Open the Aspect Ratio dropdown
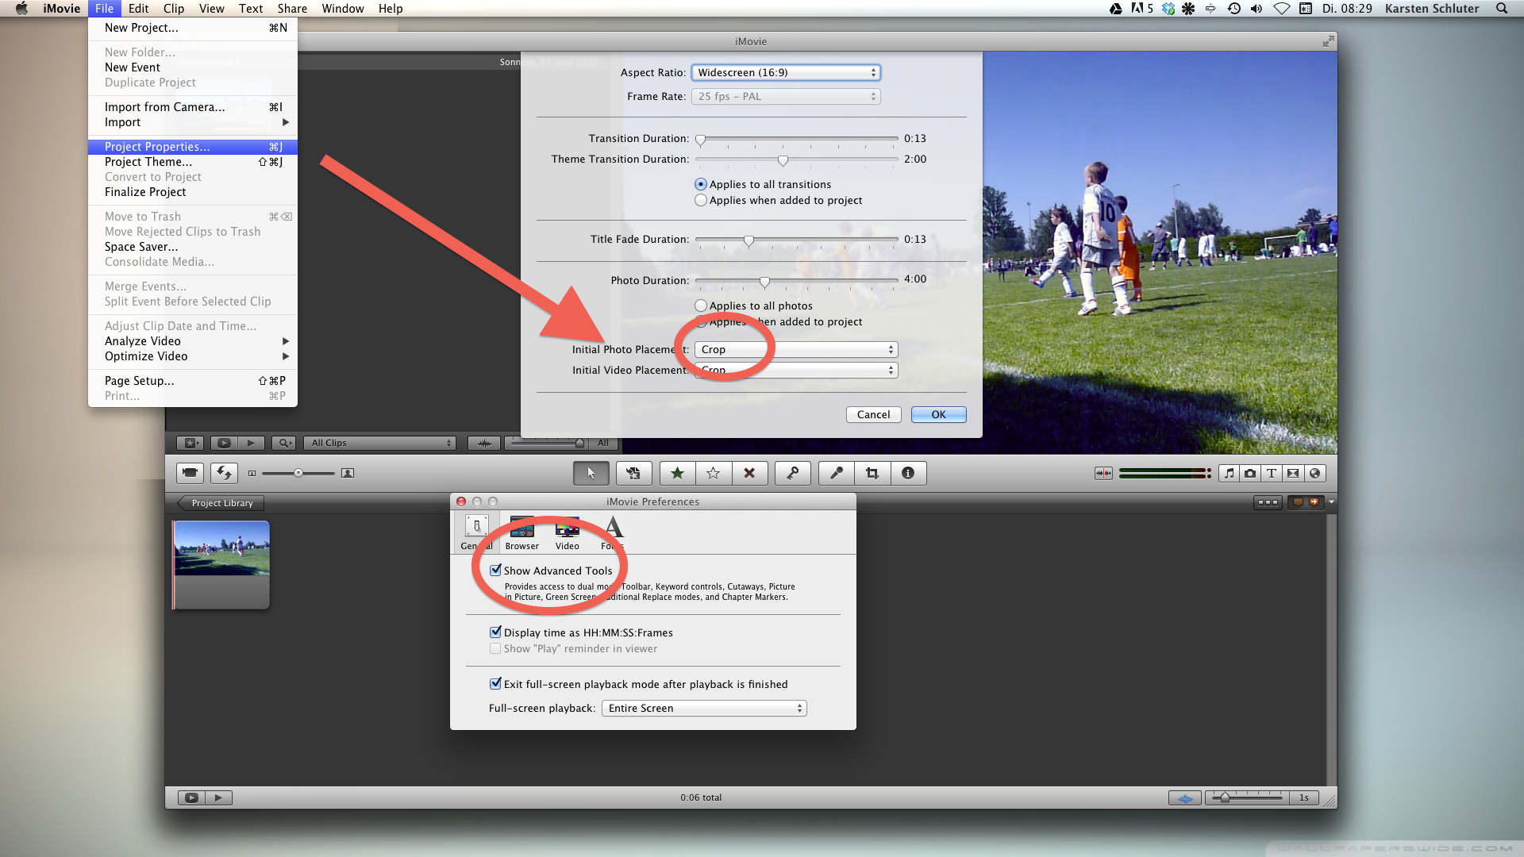Image resolution: width=1524 pixels, height=857 pixels. point(786,72)
